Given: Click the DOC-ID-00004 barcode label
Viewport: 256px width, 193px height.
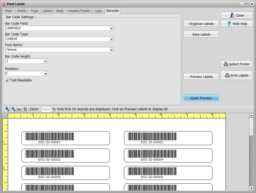Looking at the screenshot, I should [168, 156].
